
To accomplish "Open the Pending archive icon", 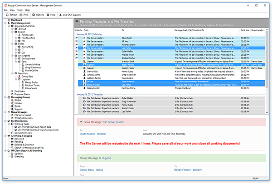I will click(12, 142).
